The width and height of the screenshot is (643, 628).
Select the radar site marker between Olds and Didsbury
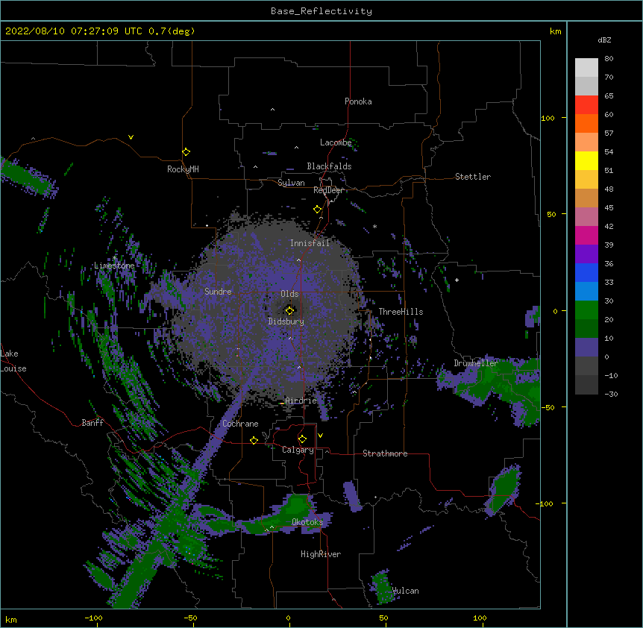tap(289, 310)
